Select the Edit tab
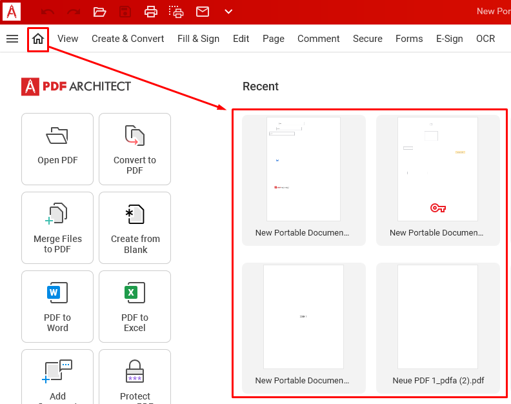The image size is (511, 404). click(241, 39)
